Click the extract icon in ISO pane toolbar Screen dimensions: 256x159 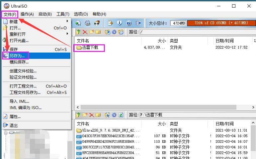click(x=108, y=32)
